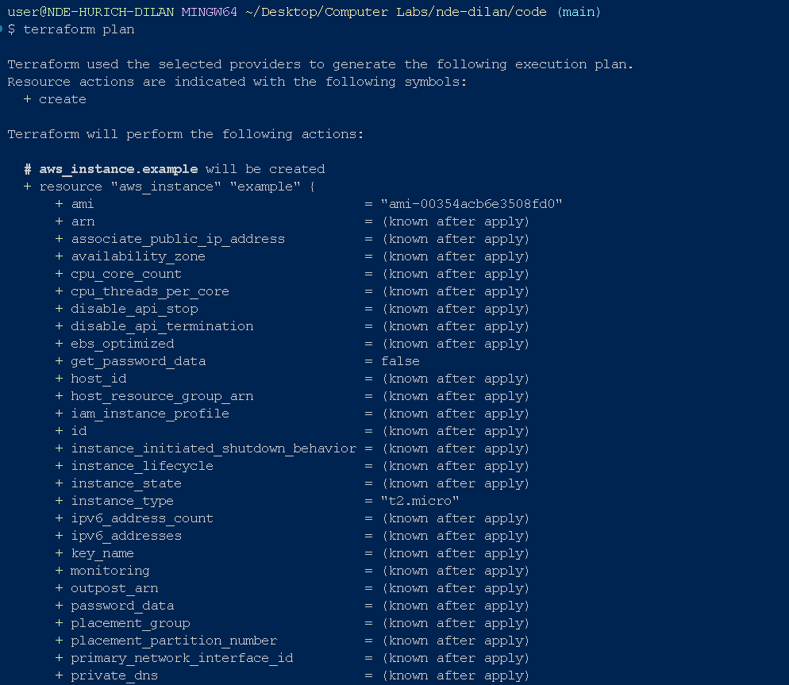Click the '+ create' symbol legend line
This screenshot has height=685, width=789.
pyautogui.click(x=55, y=100)
